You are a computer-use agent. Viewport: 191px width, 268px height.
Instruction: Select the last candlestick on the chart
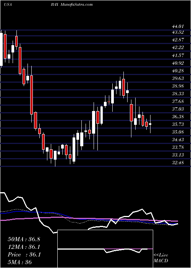pos(150,124)
